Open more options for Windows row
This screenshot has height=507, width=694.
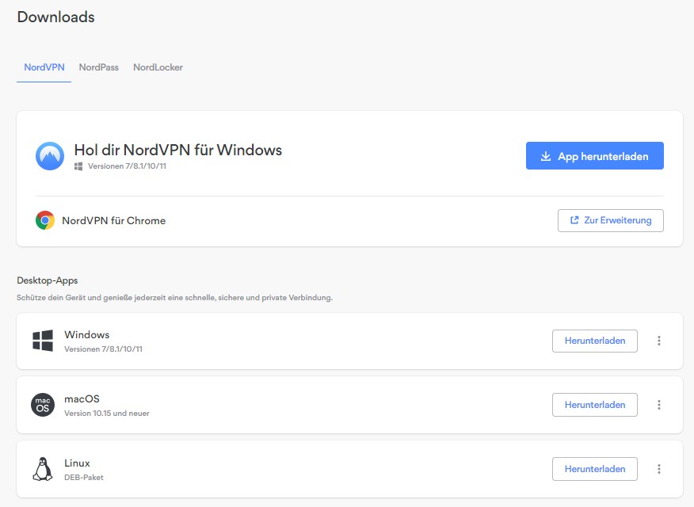click(x=659, y=341)
